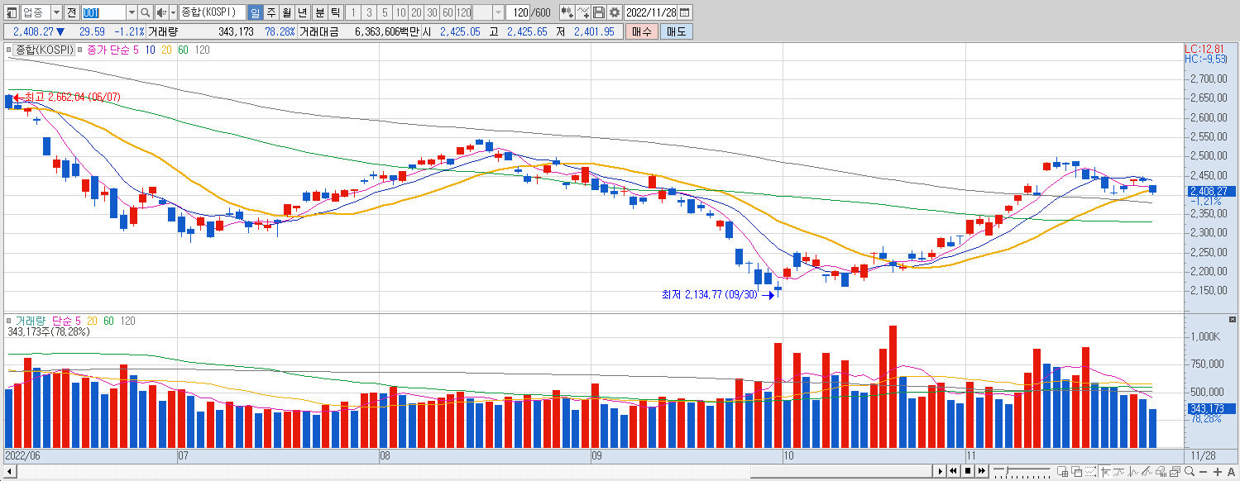Click the 1 minute interval button
This screenshot has width=1240, height=481.
point(353,13)
